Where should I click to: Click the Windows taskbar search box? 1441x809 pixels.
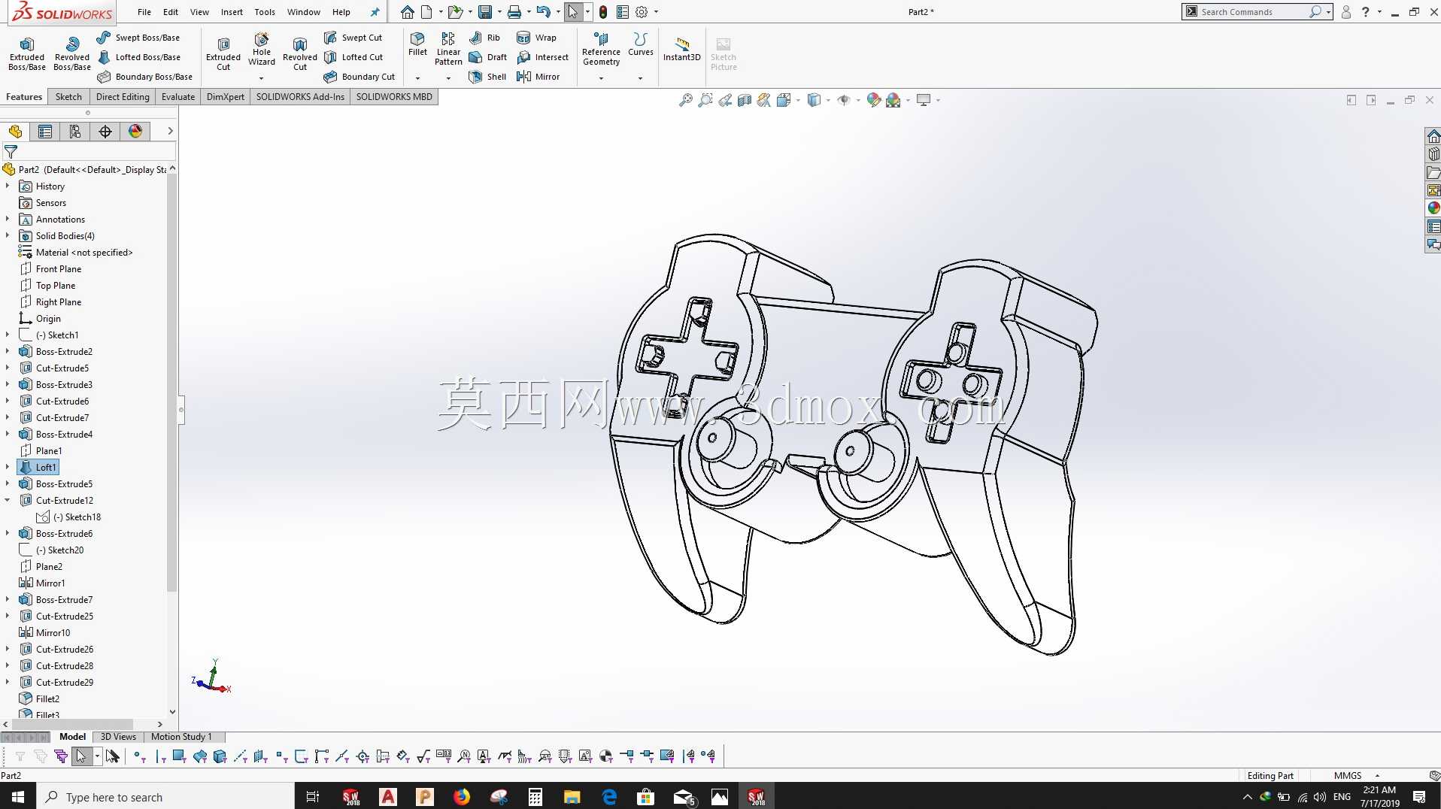pos(165,797)
